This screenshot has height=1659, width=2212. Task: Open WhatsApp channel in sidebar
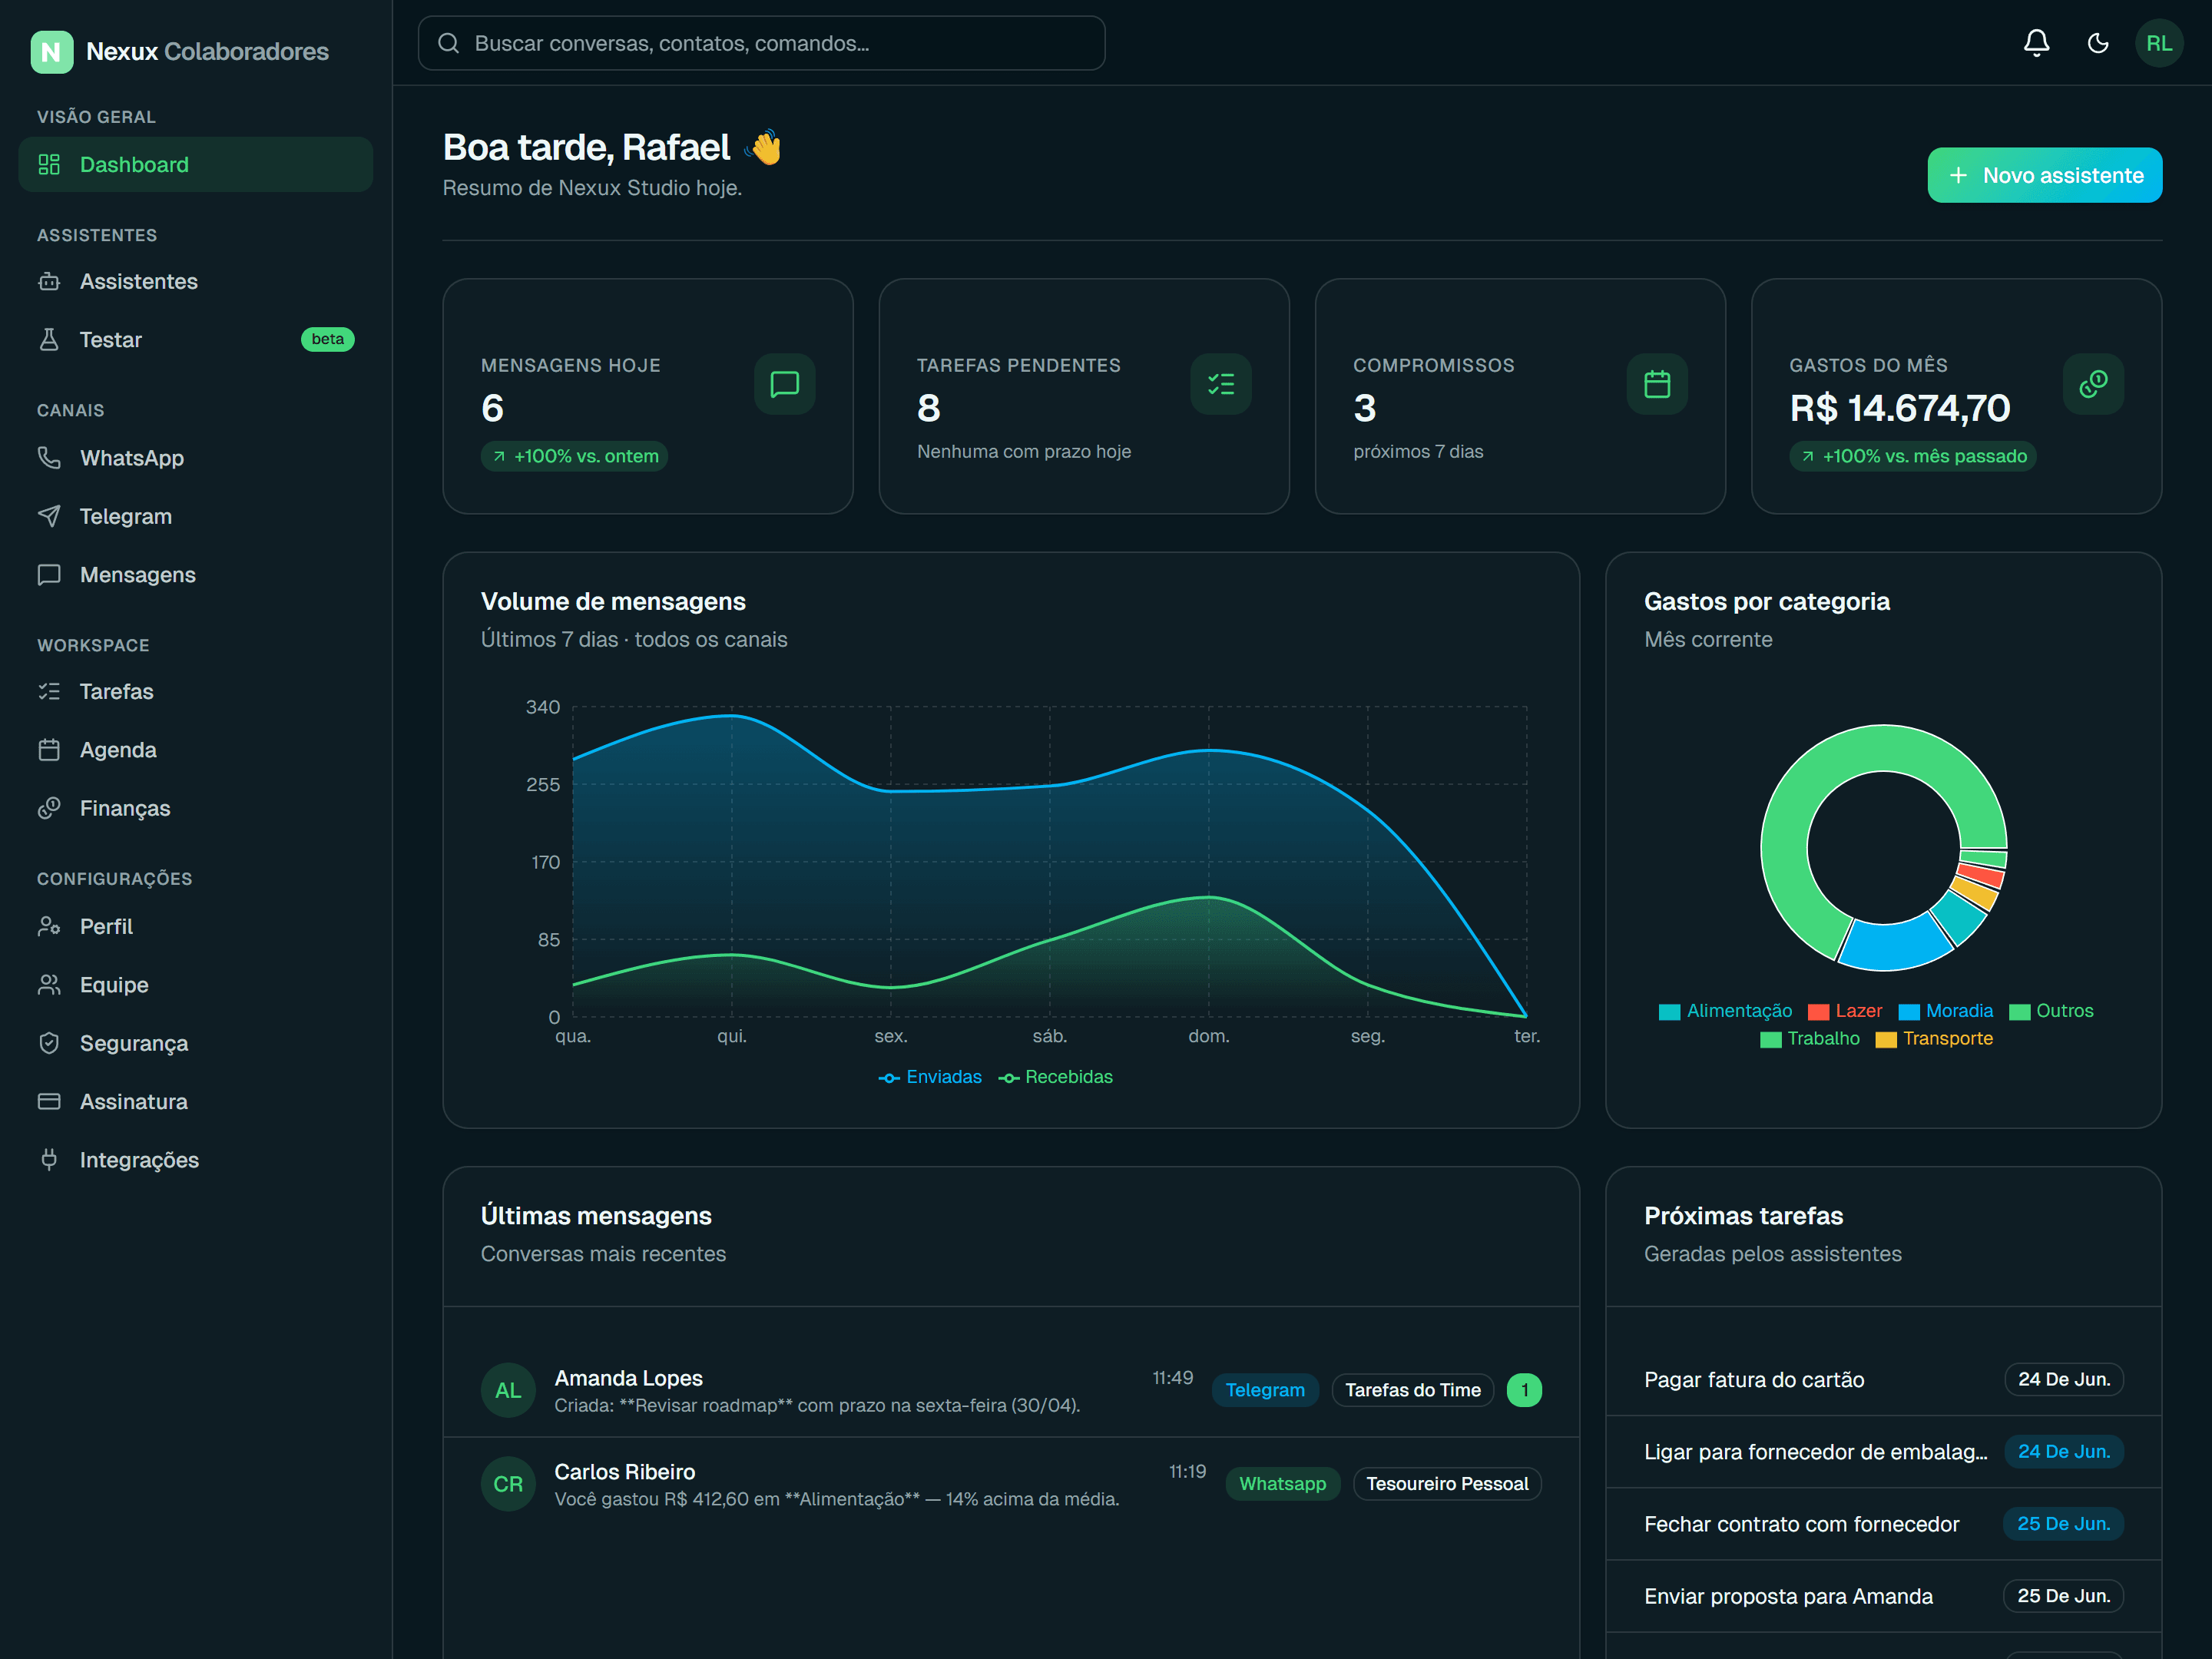195,458
